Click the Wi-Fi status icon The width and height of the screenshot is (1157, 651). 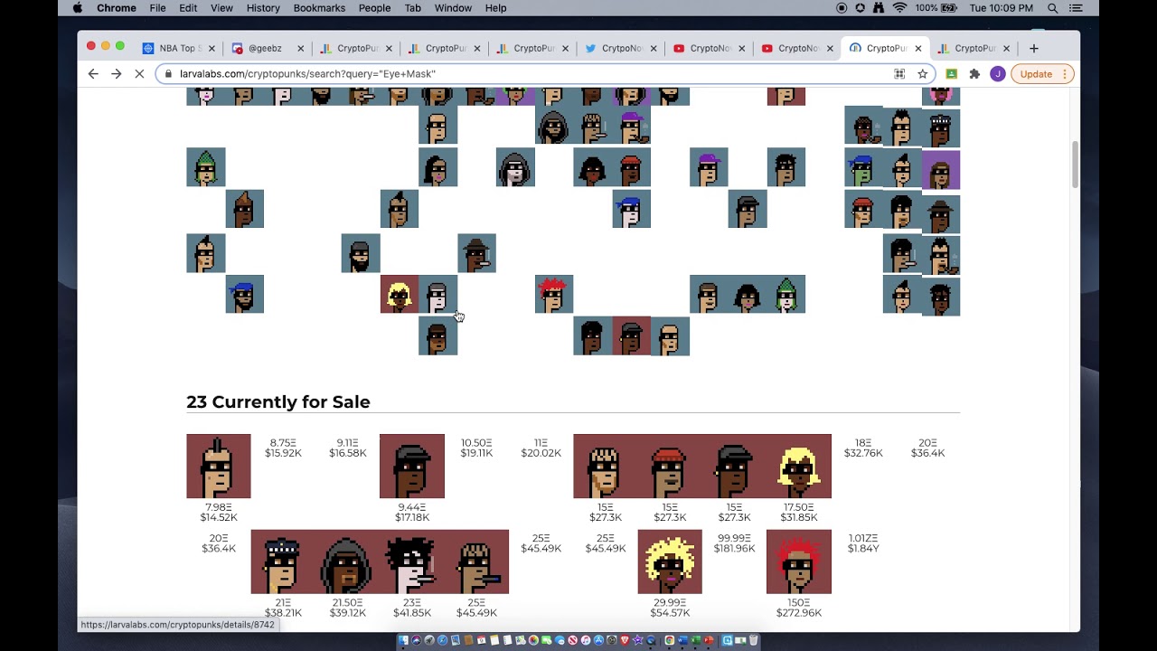899,8
